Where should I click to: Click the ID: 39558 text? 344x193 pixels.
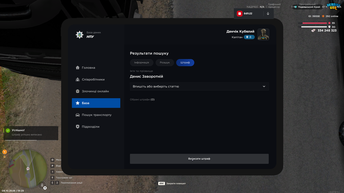coord(314,16)
